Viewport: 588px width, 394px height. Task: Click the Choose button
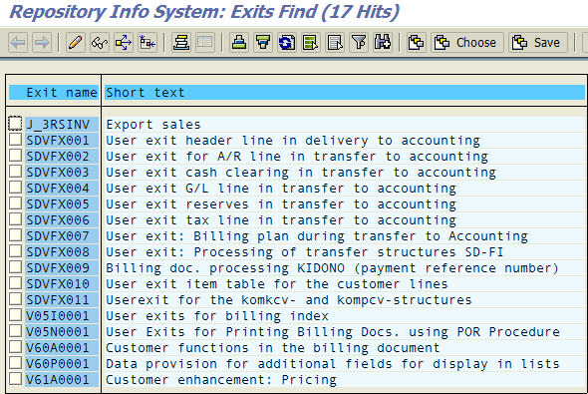pos(466,43)
